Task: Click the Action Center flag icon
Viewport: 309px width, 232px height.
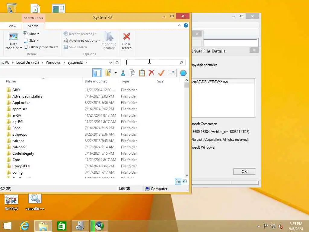Action: tap(266, 226)
